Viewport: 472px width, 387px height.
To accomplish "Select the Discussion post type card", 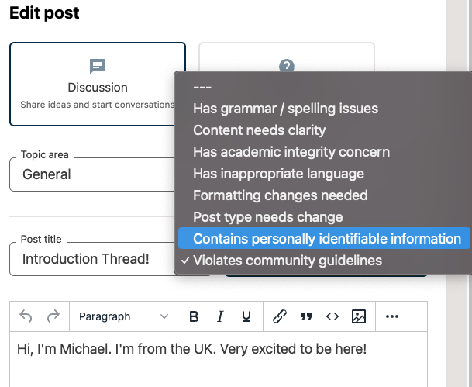I will pos(97,84).
